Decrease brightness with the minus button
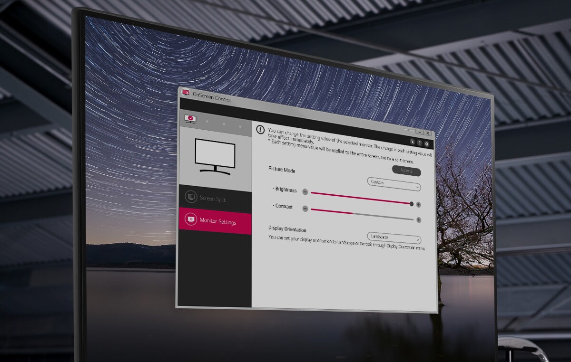This screenshot has width=571, height=362. point(305,192)
